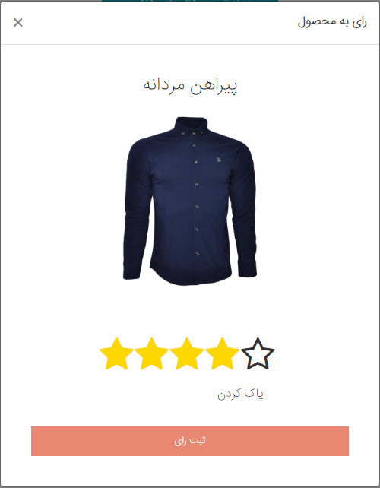Click the teal page strip behind dialog
The width and height of the screenshot is (380, 488).
click(190, 1)
